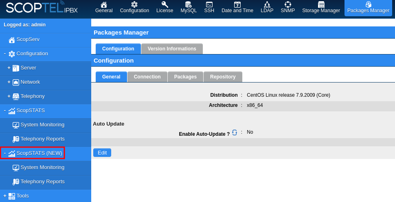Click the refresh icon beside Enable Auto-Update

(235, 132)
